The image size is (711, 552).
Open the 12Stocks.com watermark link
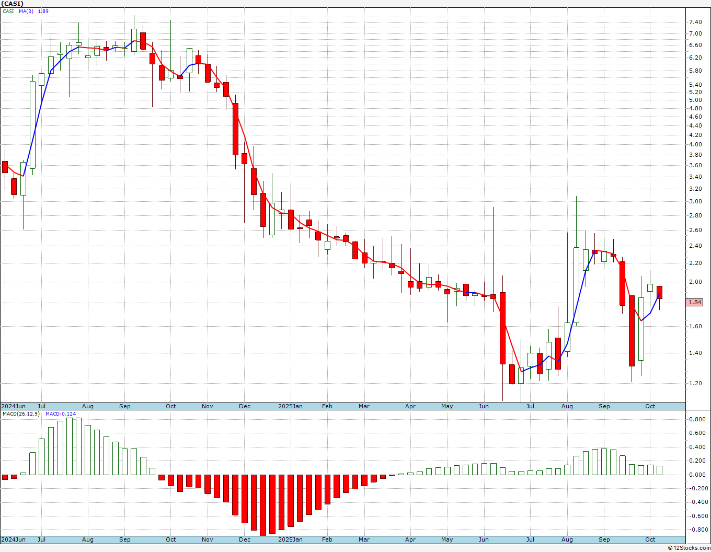click(689, 548)
